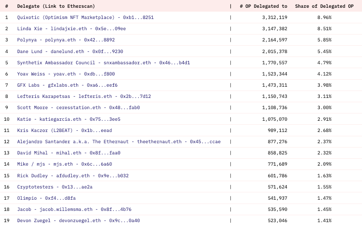Click the 3.98% share cell
Viewport: 362px width, 226px height.
click(325, 85)
